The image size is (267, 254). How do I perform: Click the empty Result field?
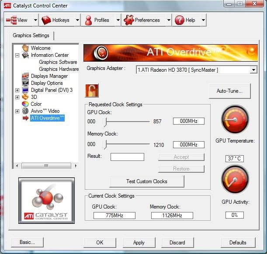[127, 157]
